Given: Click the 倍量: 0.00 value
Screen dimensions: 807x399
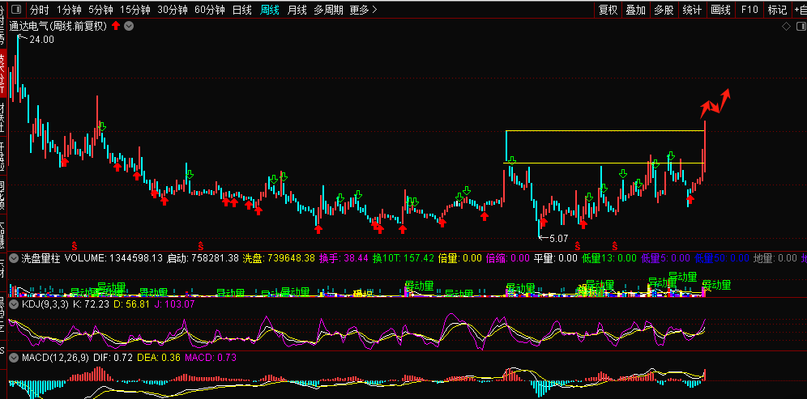Looking at the screenshot, I should 459,258.
